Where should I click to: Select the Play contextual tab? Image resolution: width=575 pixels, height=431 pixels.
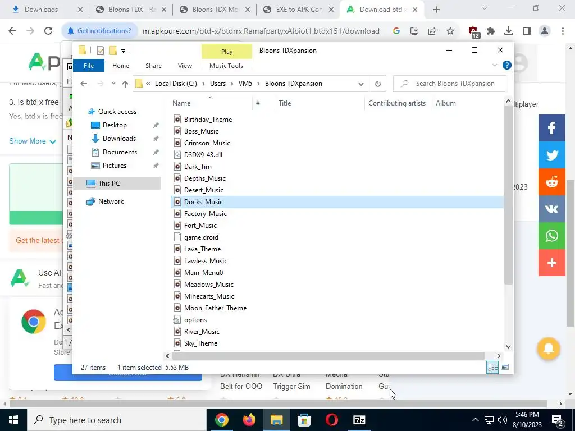coord(227,52)
